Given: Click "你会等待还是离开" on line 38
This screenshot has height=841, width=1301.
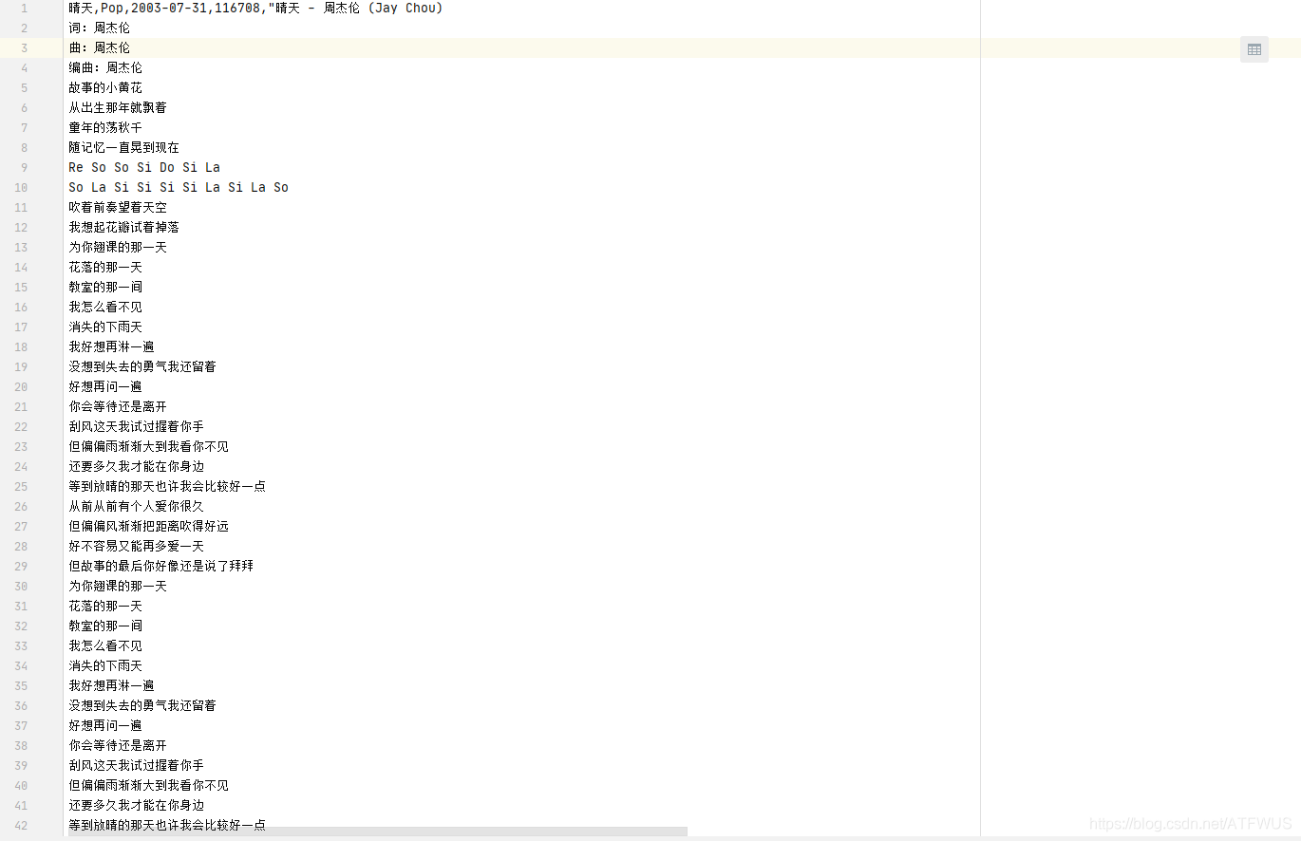Looking at the screenshot, I should click(x=118, y=745).
